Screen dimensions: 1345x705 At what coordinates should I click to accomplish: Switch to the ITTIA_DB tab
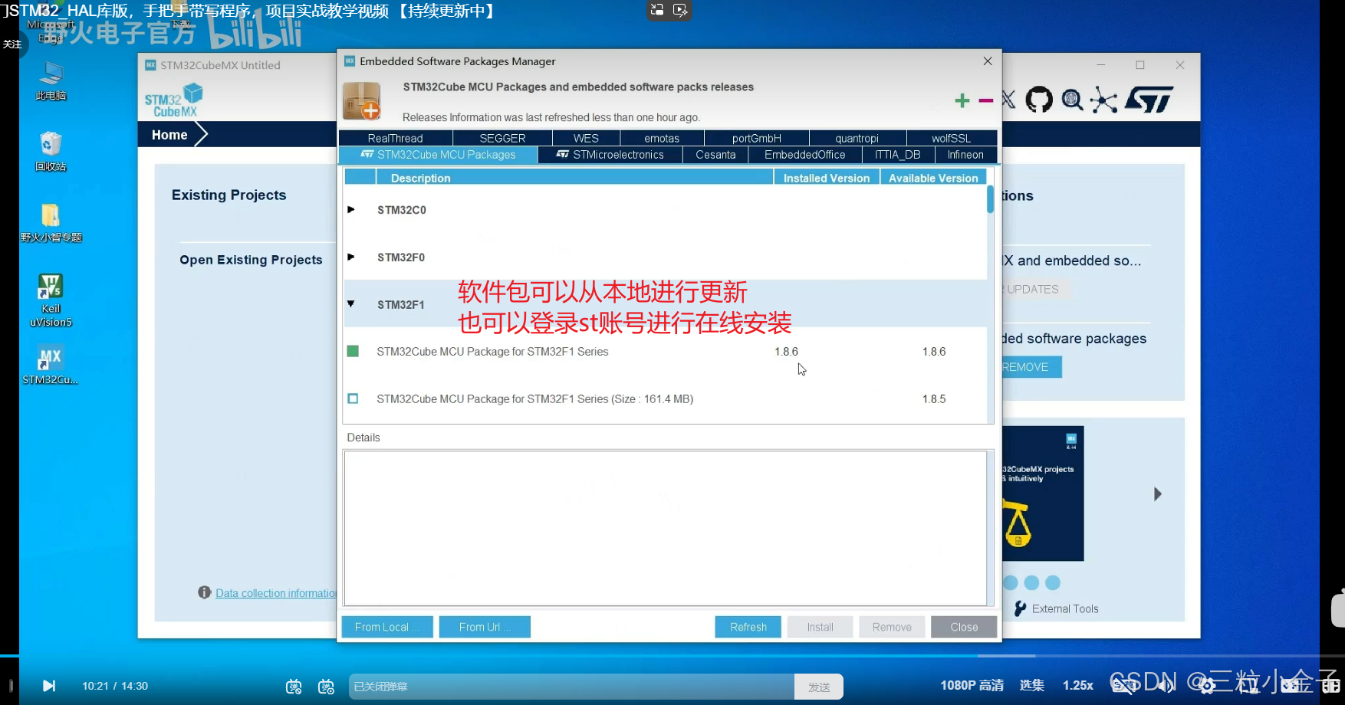898,155
